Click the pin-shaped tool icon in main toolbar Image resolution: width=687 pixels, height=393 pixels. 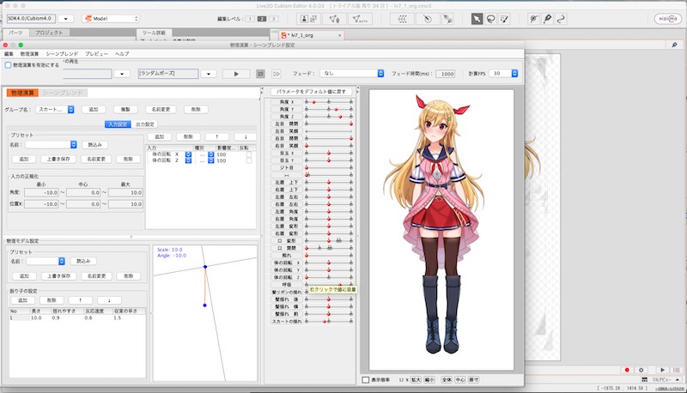[x=547, y=19]
